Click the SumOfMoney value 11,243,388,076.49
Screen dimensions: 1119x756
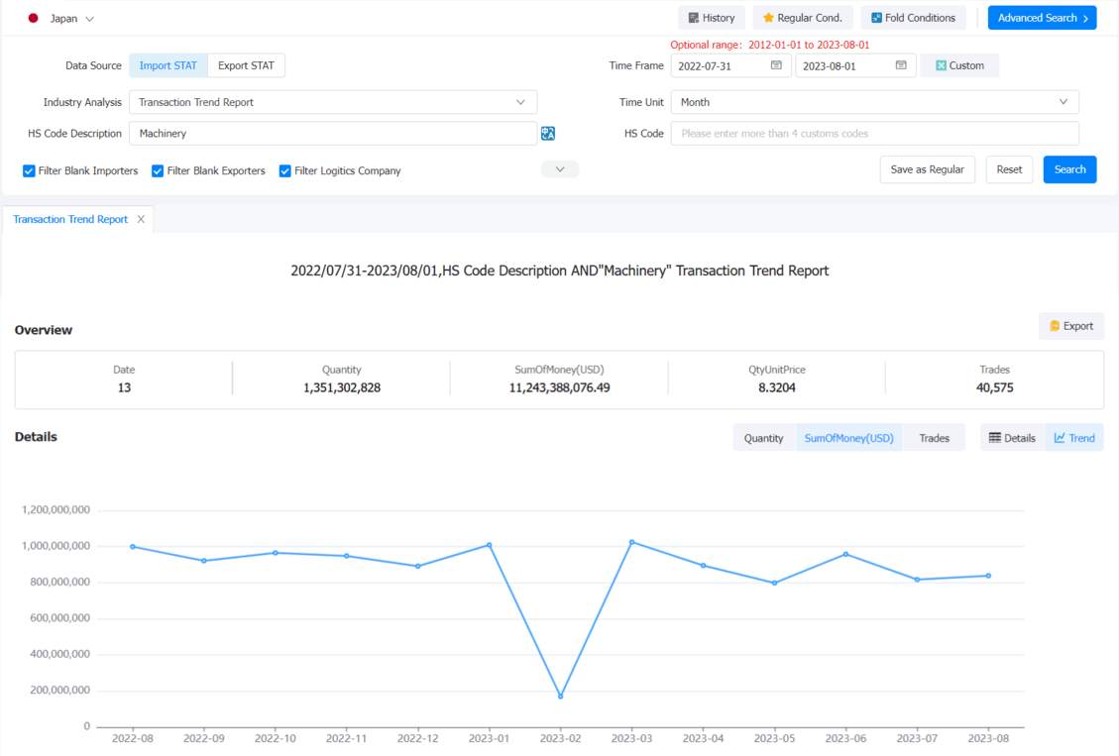559,388
